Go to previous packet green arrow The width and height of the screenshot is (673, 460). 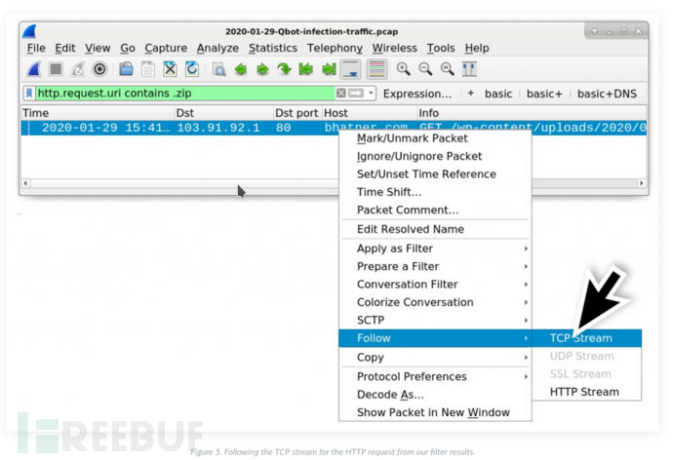(x=240, y=69)
